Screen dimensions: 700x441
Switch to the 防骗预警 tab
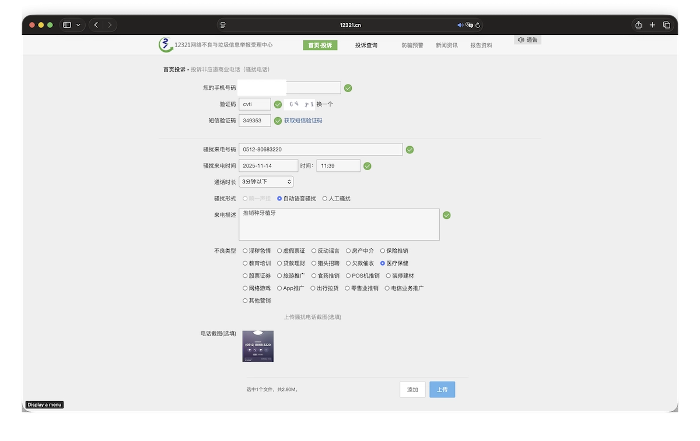coord(412,45)
